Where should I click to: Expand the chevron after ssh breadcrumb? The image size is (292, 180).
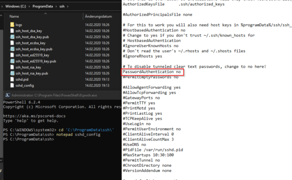click(x=68, y=6)
